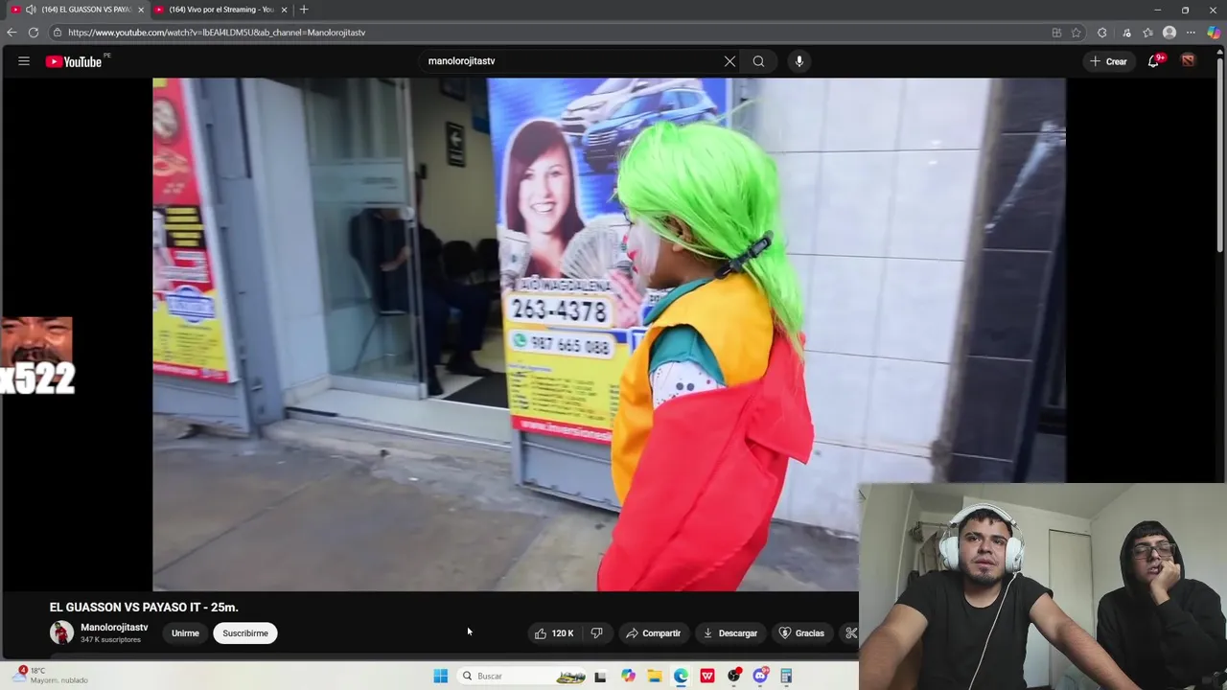The height and width of the screenshot is (690, 1227).
Task: Click the Compartir button
Action: click(653, 633)
